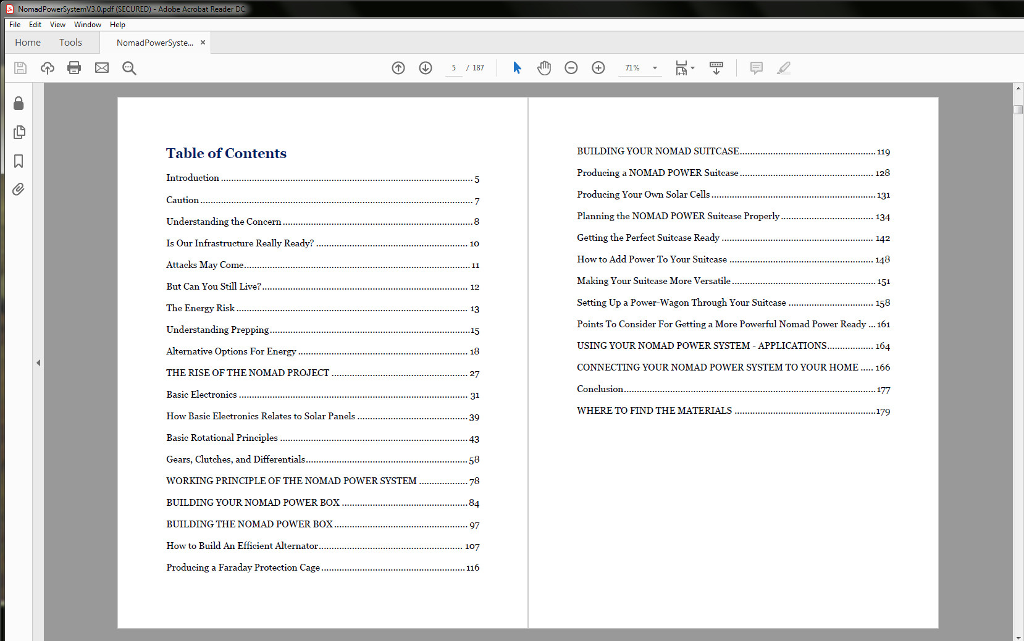Image resolution: width=1024 pixels, height=641 pixels.
Task: Click the page number input field
Action: [x=454, y=68]
